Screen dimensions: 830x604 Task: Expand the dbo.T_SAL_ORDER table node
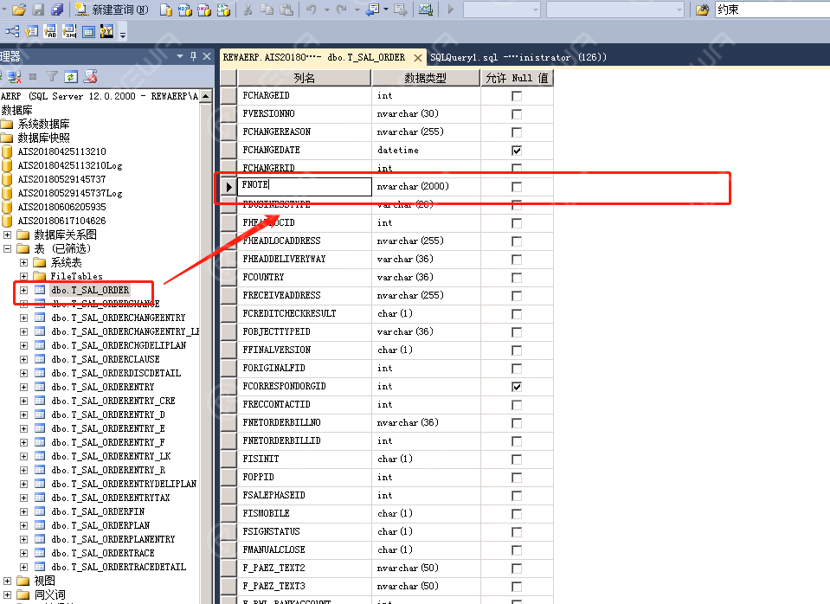24,290
